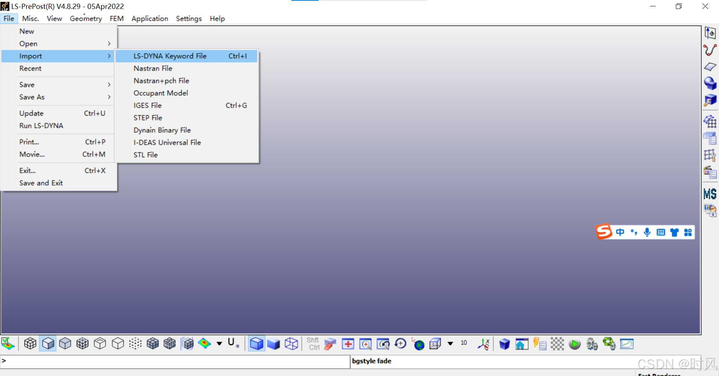Click the rotation angle value 10

(x=464, y=343)
